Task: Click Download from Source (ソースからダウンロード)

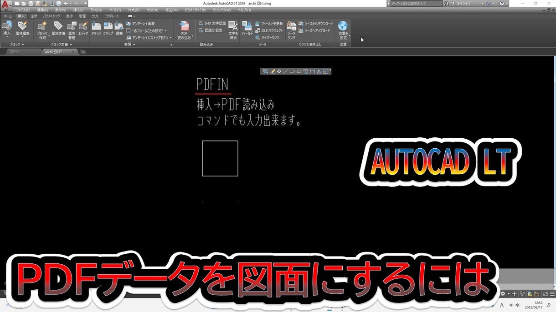Action: [x=315, y=24]
